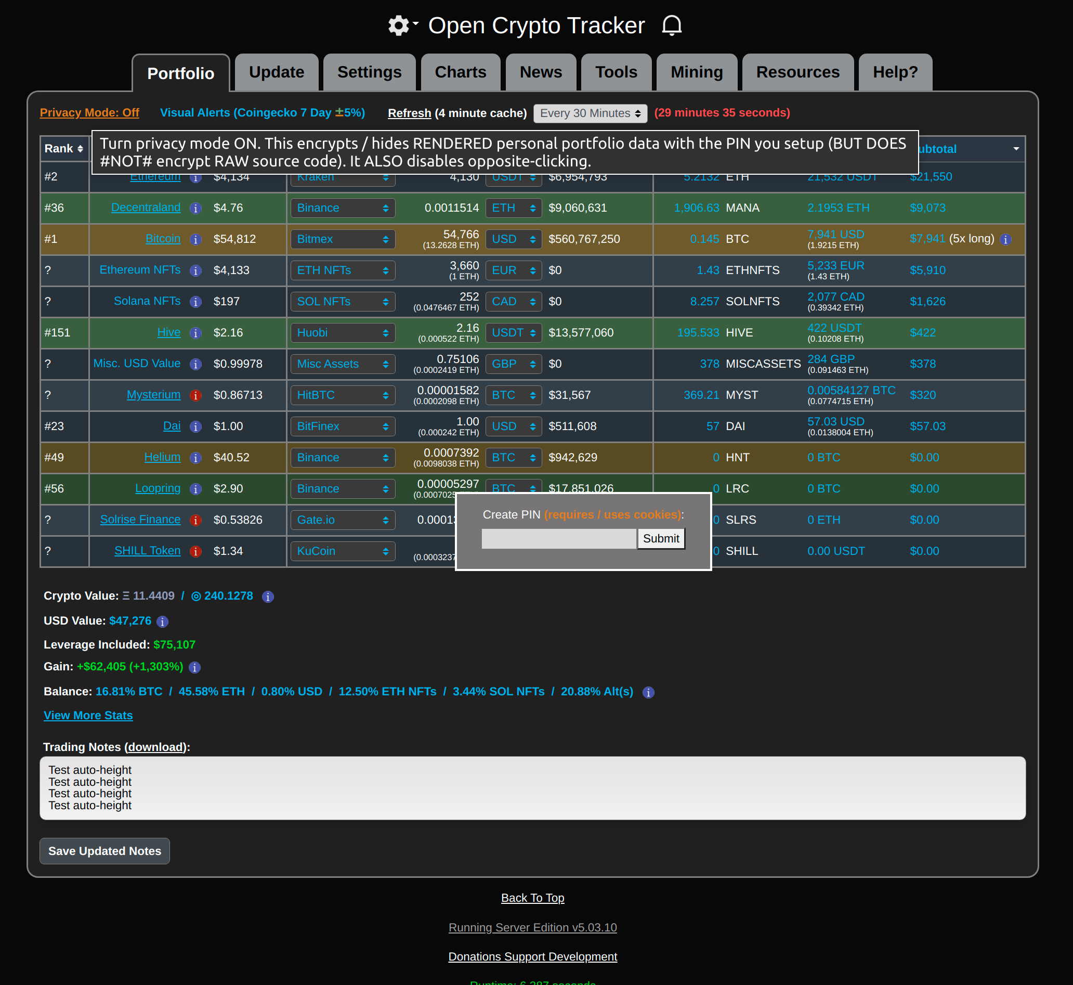Open the View More Stats link

click(88, 715)
